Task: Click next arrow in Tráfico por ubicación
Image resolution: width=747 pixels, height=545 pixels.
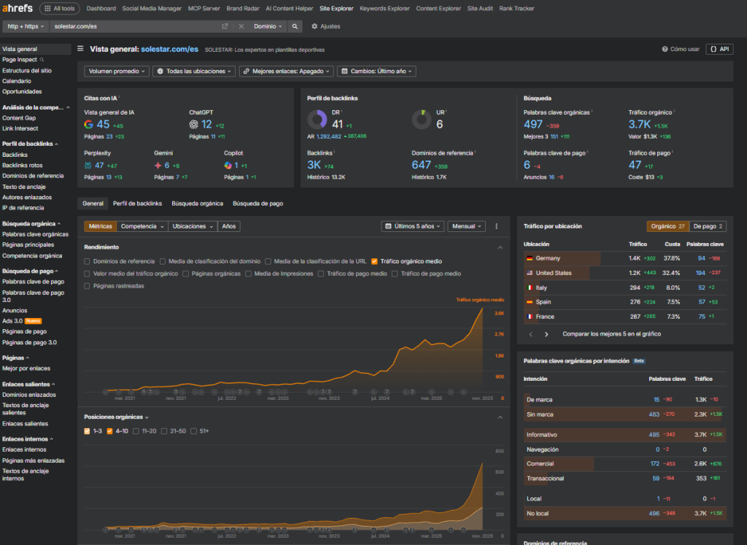Action: coord(548,334)
